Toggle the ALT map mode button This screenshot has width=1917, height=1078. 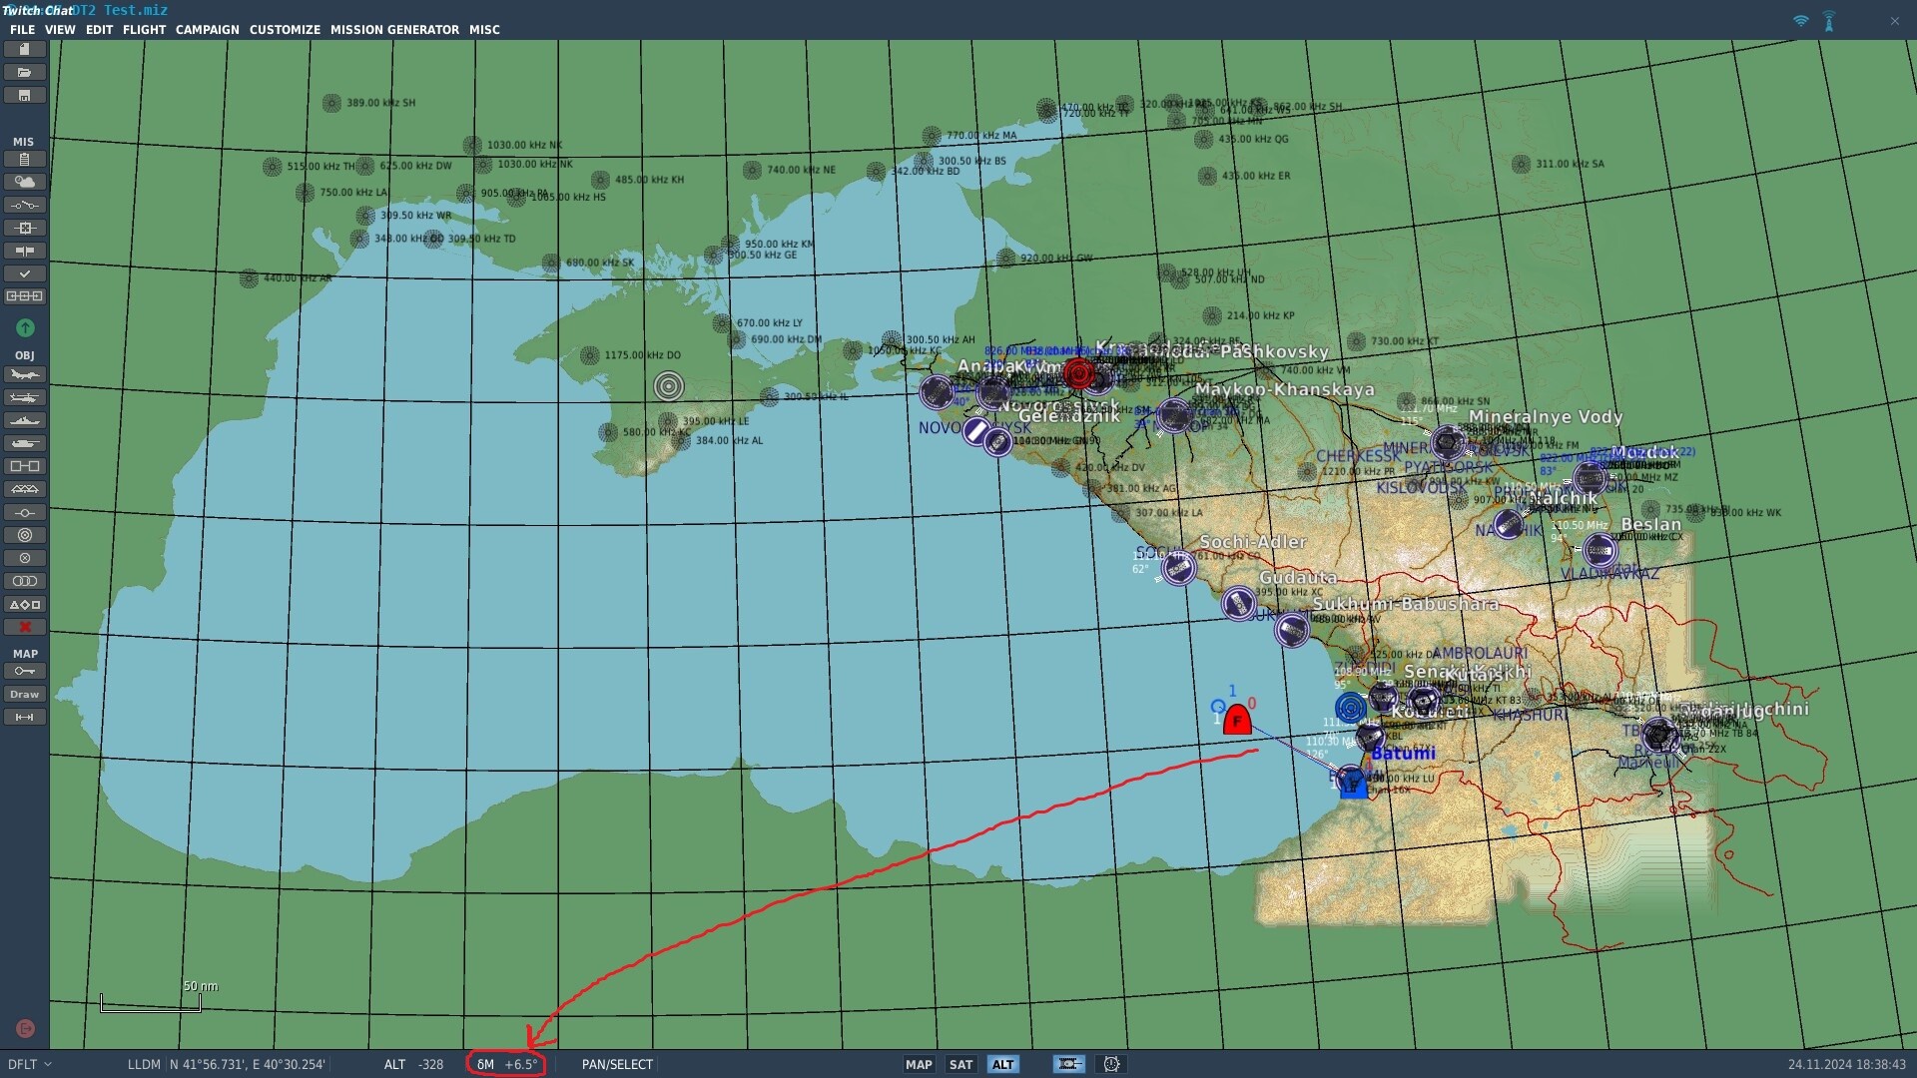[1002, 1064]
